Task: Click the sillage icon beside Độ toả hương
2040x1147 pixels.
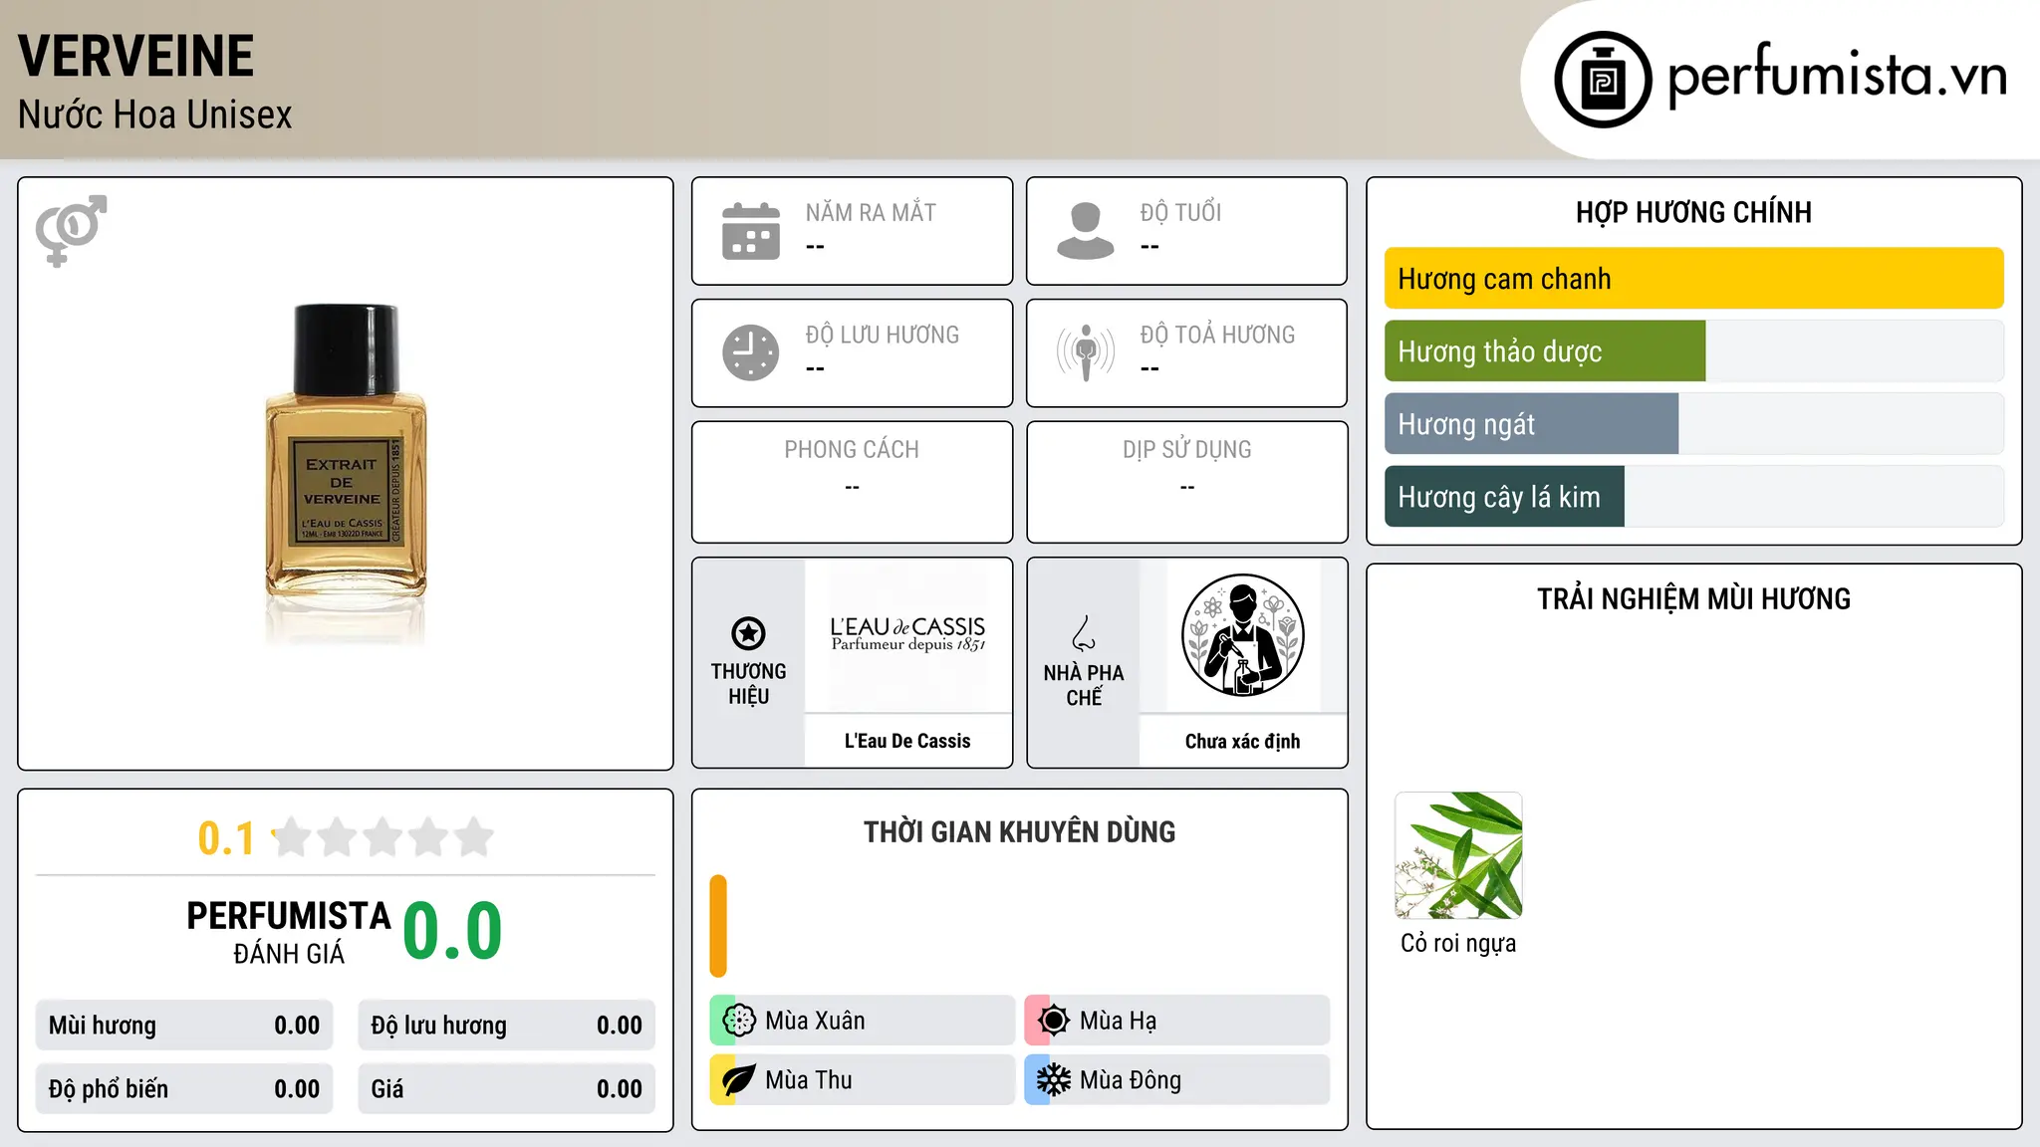Action: [1085, 352]
